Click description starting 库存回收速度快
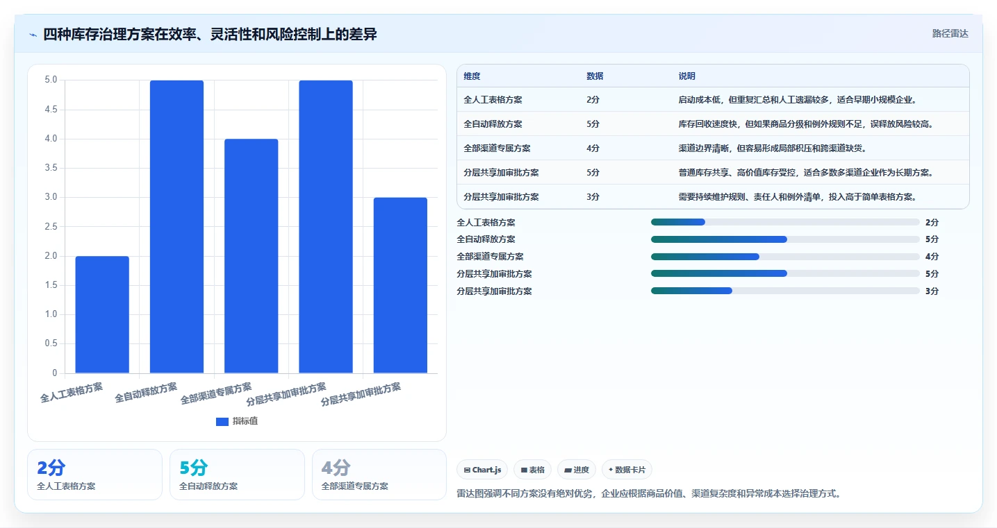Screen dimensions: 997x528 coord(806,124)
